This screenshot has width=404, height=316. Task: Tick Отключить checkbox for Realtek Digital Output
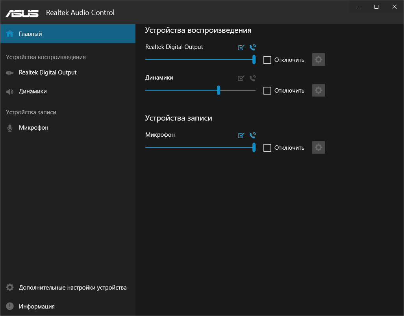click(267, 60)
